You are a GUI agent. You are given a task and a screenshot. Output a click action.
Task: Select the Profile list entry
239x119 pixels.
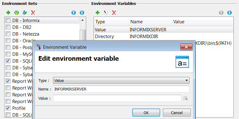[x=19, y=108]
